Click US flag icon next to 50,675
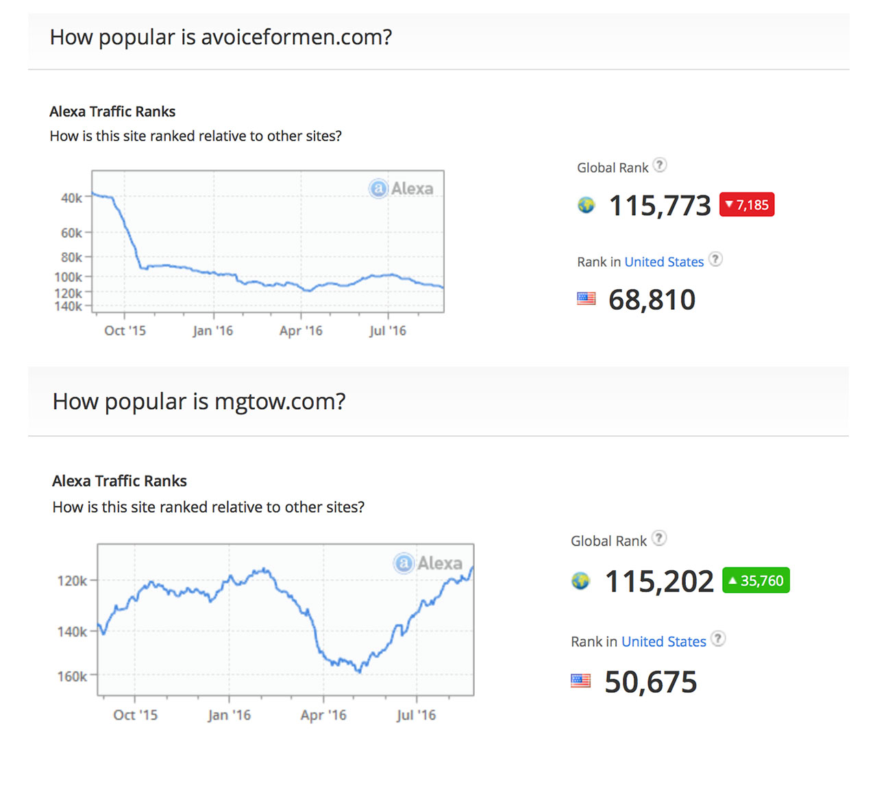 point(580,681)
